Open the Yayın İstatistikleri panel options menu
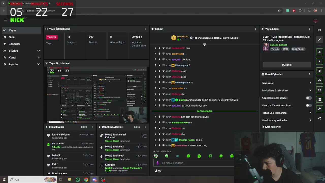The image size is (325, 183). click(145, 29)
